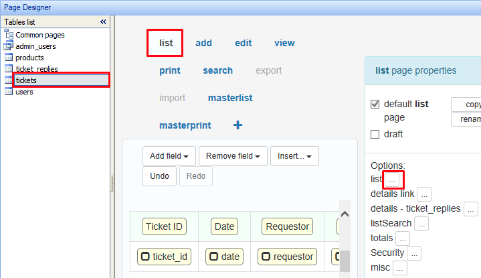Open the Remove field dropdown
481x278 pixels.
(x=233, y=156)
